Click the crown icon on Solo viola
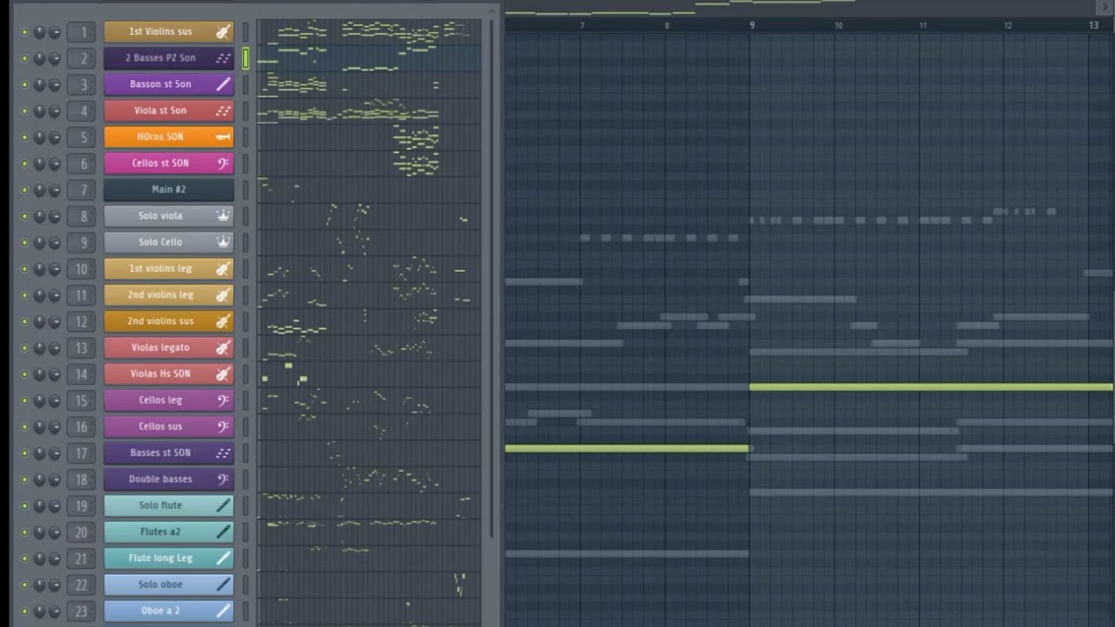 [223, 216]
